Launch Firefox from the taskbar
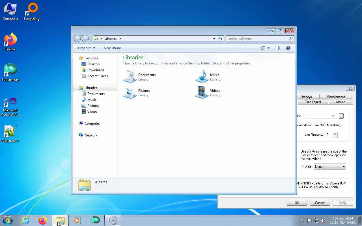 43,220
